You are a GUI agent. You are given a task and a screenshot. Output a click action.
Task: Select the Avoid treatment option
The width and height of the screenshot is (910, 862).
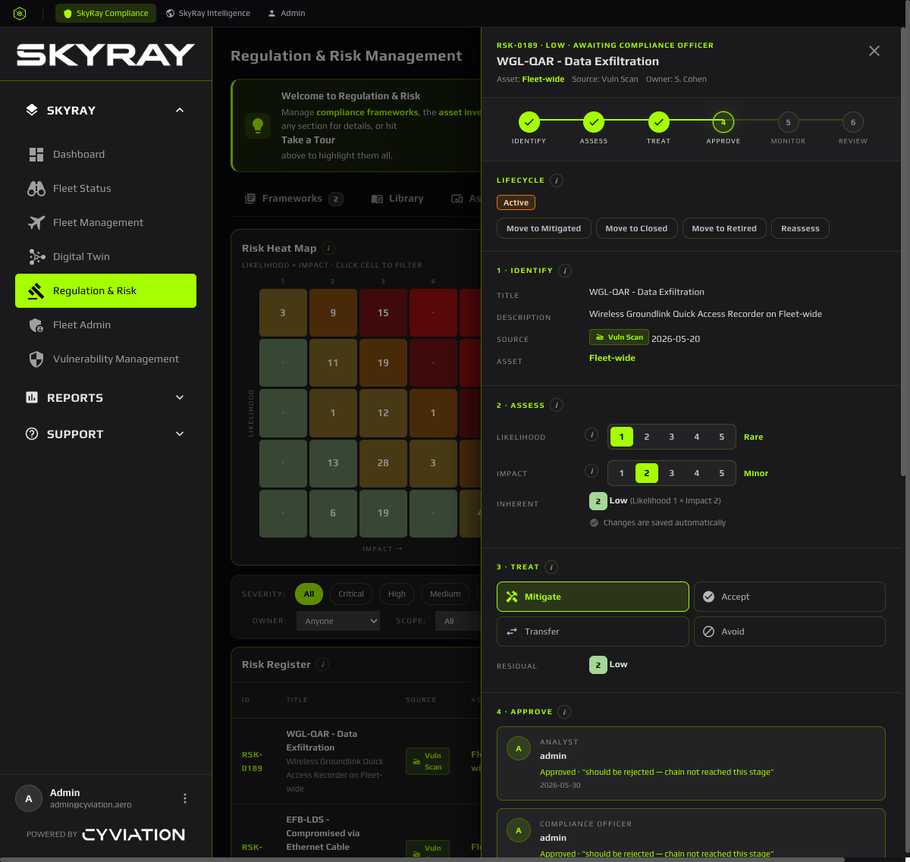coord(789,632)
